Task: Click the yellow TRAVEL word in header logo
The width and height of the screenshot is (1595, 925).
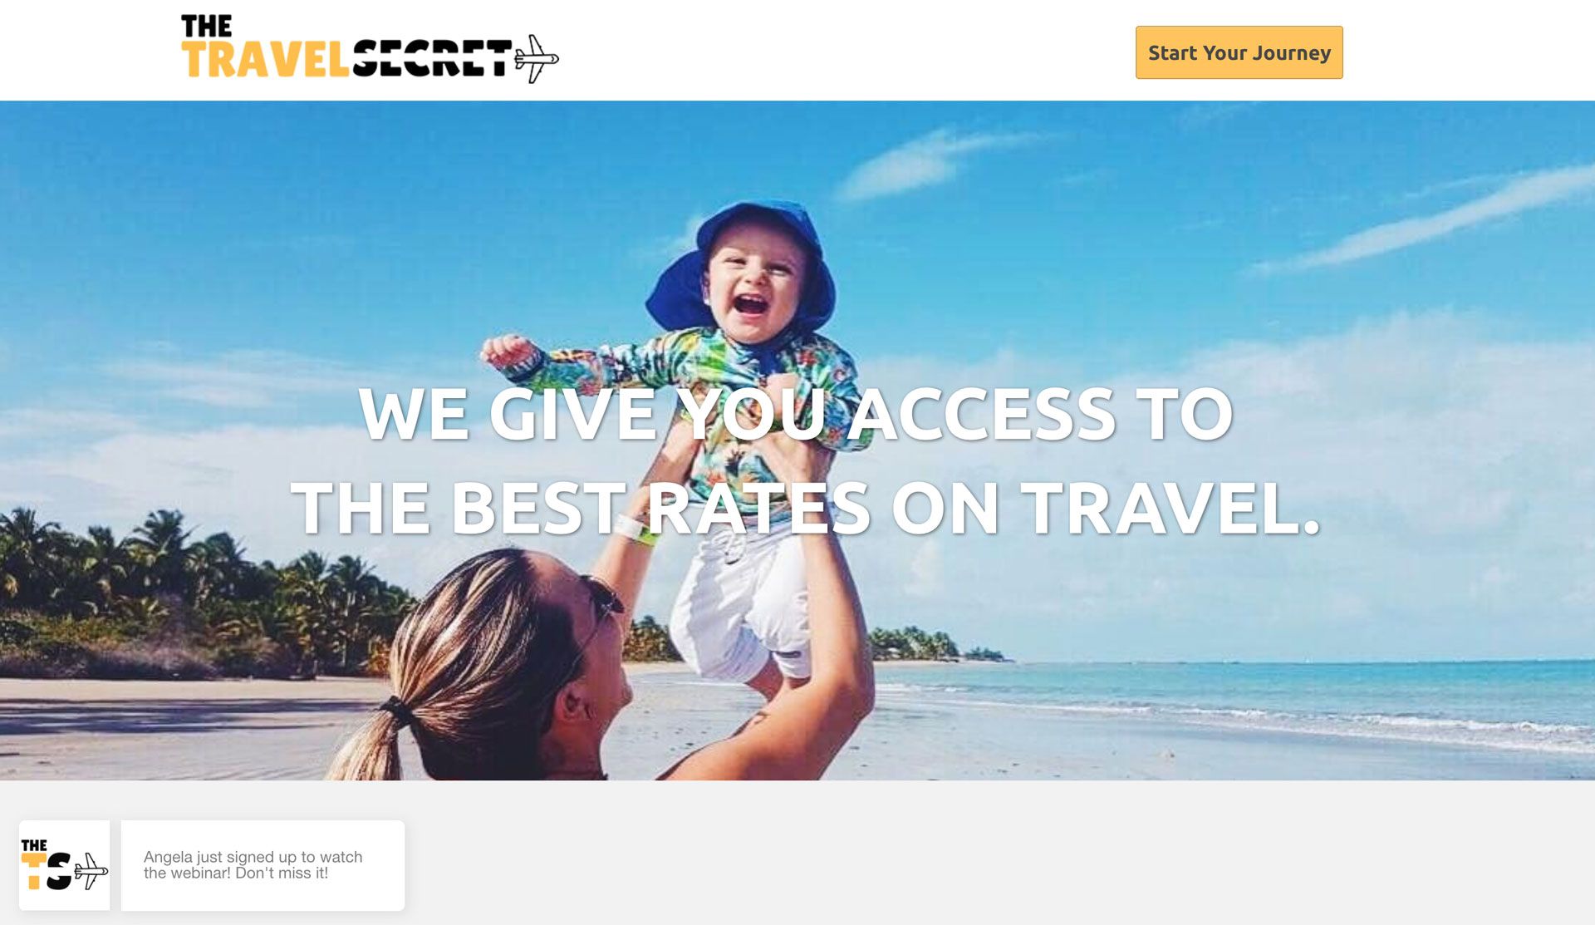Action: click(265, 59)
